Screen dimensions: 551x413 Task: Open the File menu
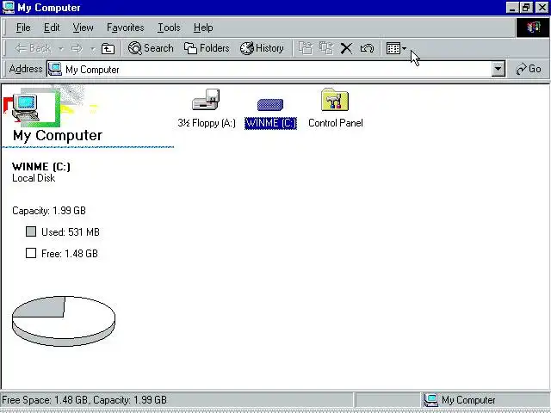click(23, 28)
